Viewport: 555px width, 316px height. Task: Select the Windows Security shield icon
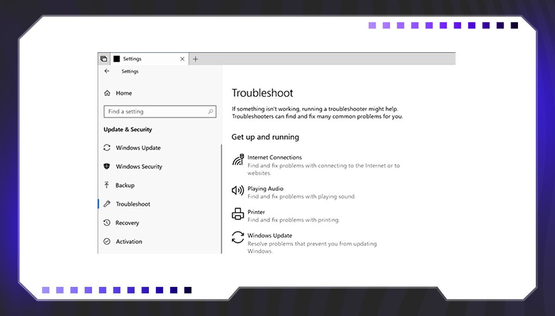point(107,166)
